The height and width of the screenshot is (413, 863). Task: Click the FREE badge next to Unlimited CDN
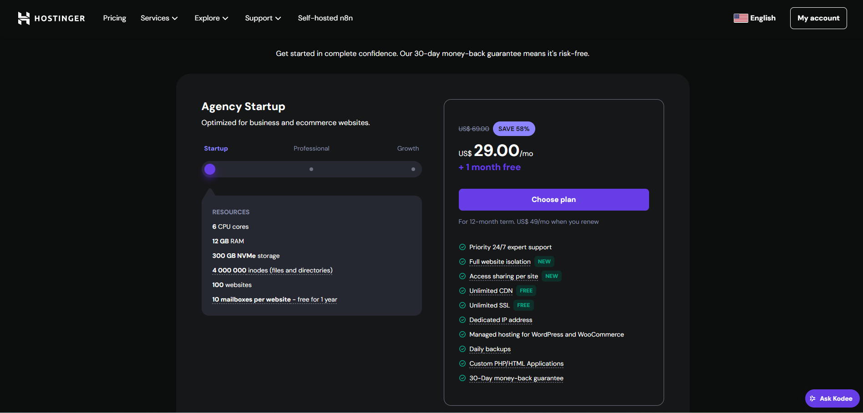point(526,291)
